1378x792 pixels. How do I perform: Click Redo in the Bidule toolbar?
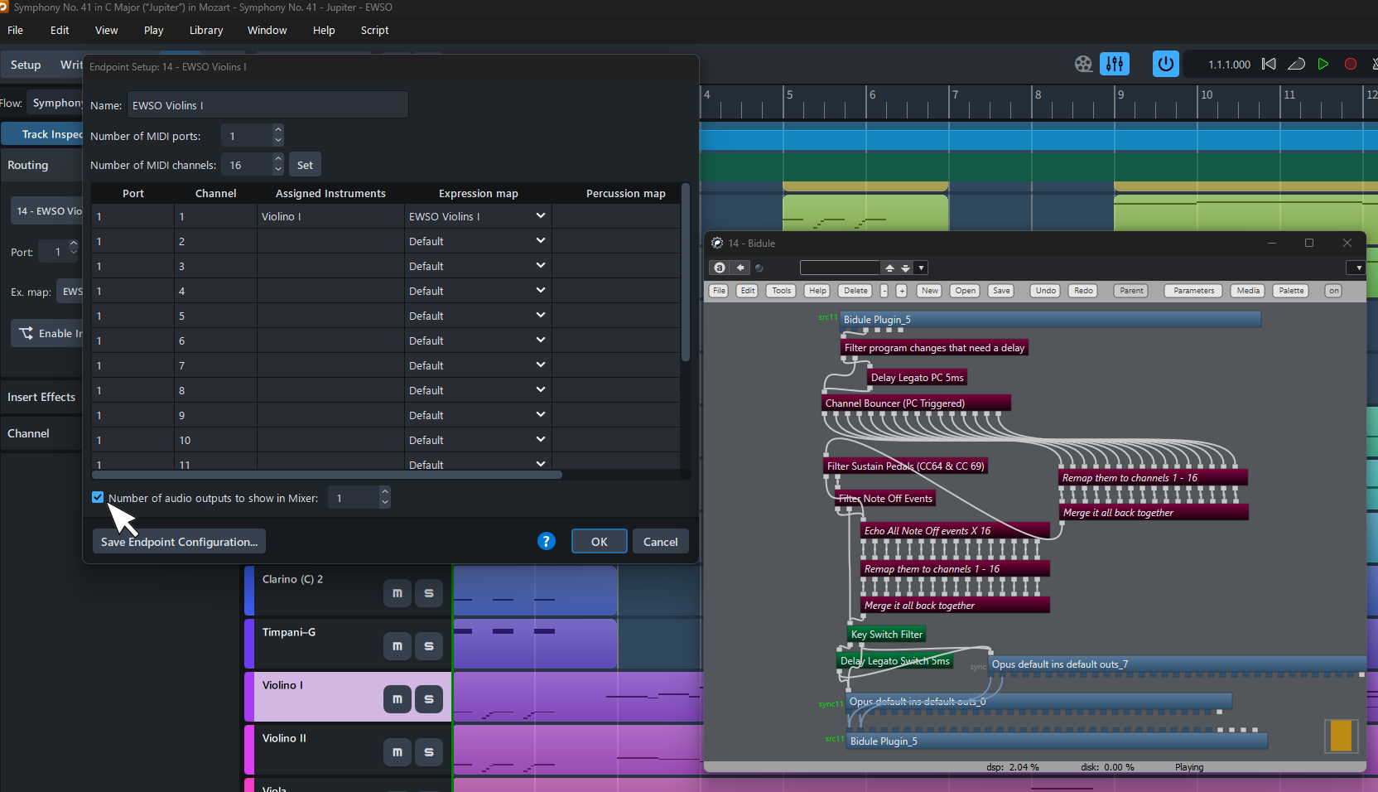1084,291
